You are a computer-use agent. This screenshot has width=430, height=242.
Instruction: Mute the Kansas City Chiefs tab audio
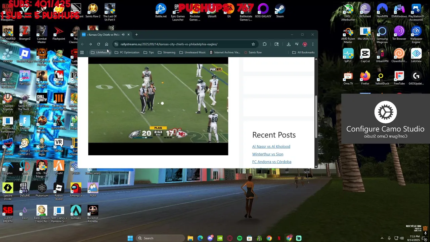pos(123,35)
